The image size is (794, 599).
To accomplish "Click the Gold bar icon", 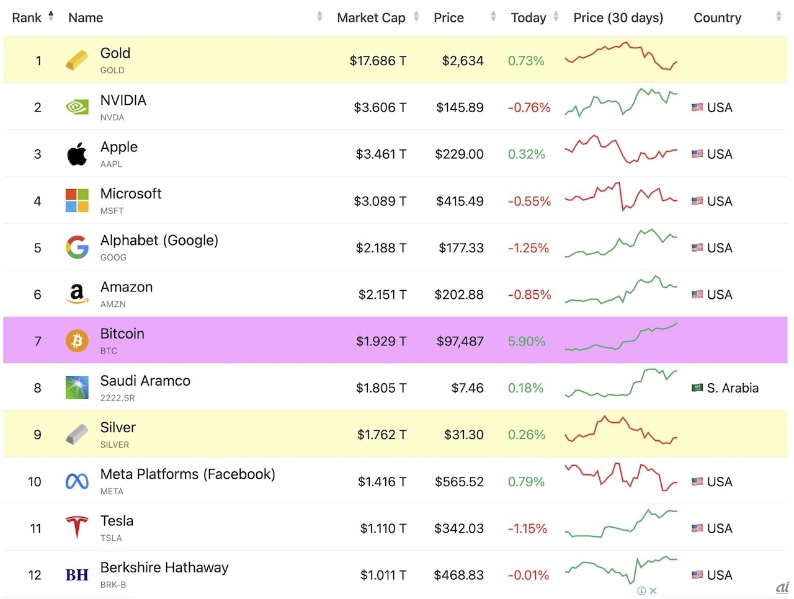I will (x=77, y=60).
